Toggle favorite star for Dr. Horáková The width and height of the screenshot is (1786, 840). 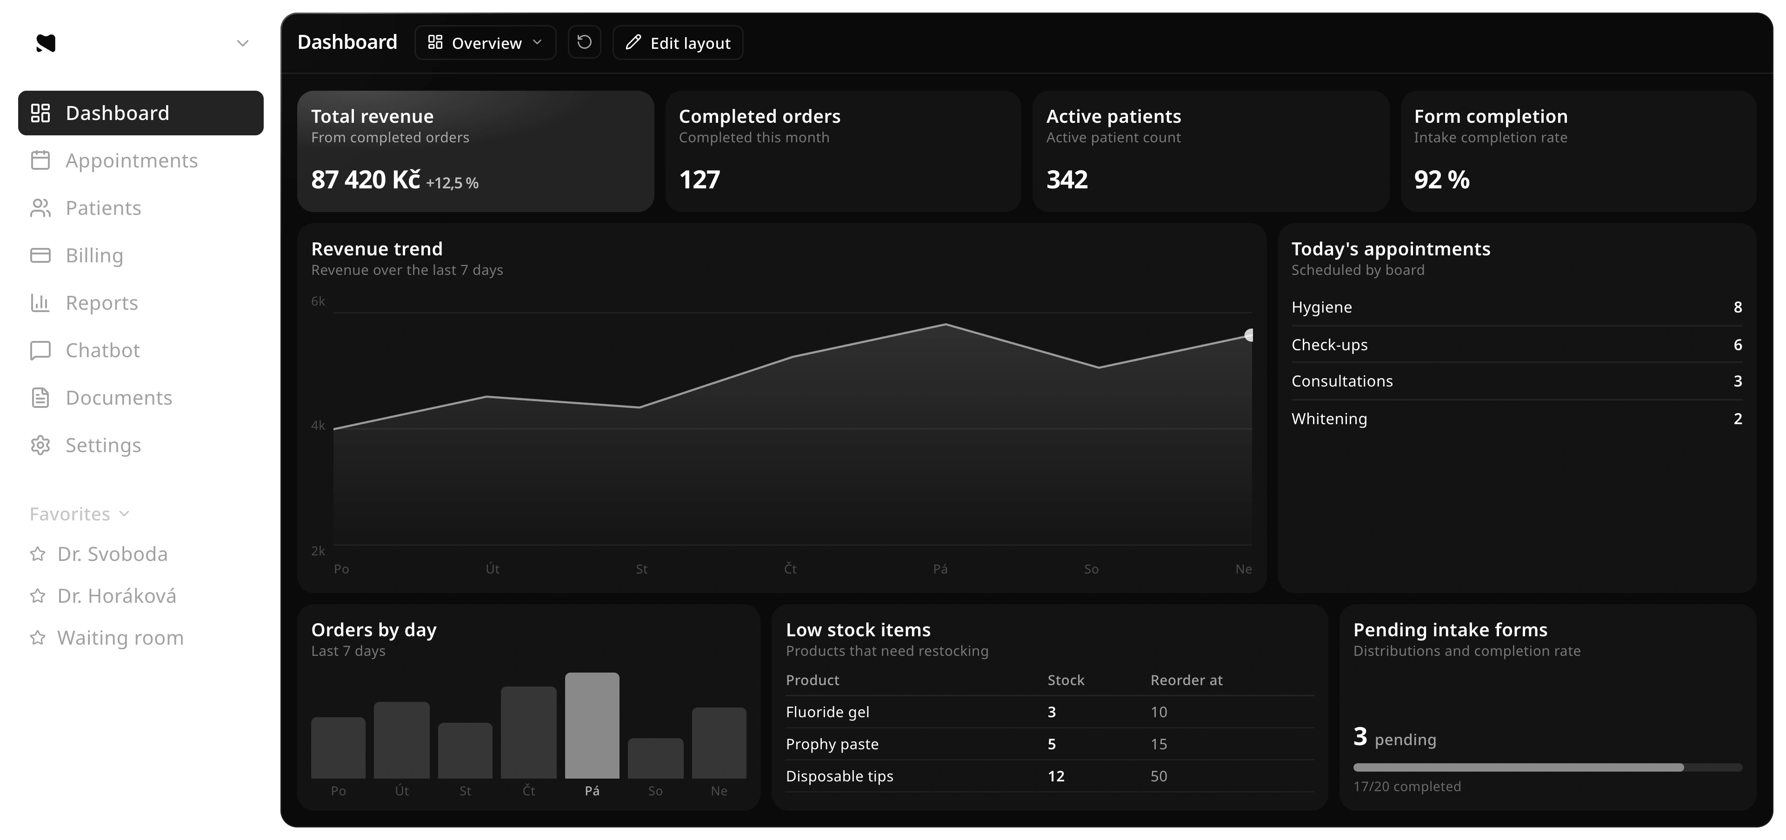(x=37, y=596)
